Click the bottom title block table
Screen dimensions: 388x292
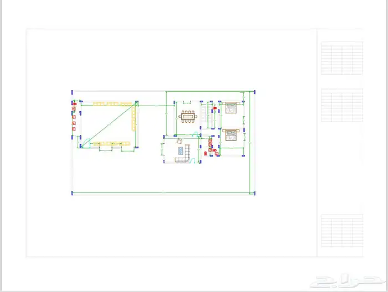[342, 231]
